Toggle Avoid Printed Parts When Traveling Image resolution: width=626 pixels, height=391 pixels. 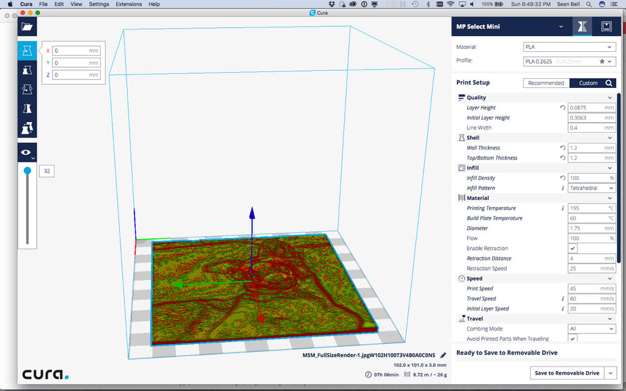click(x=572, y=338)
